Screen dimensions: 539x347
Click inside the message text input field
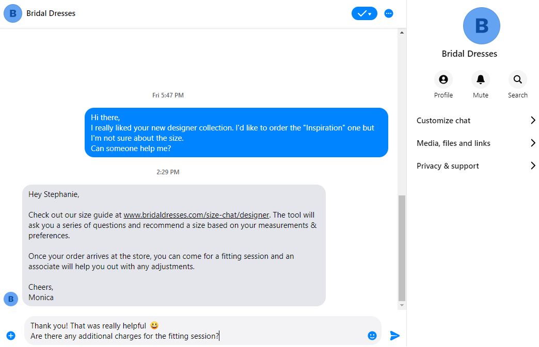(x=196, y=331)
